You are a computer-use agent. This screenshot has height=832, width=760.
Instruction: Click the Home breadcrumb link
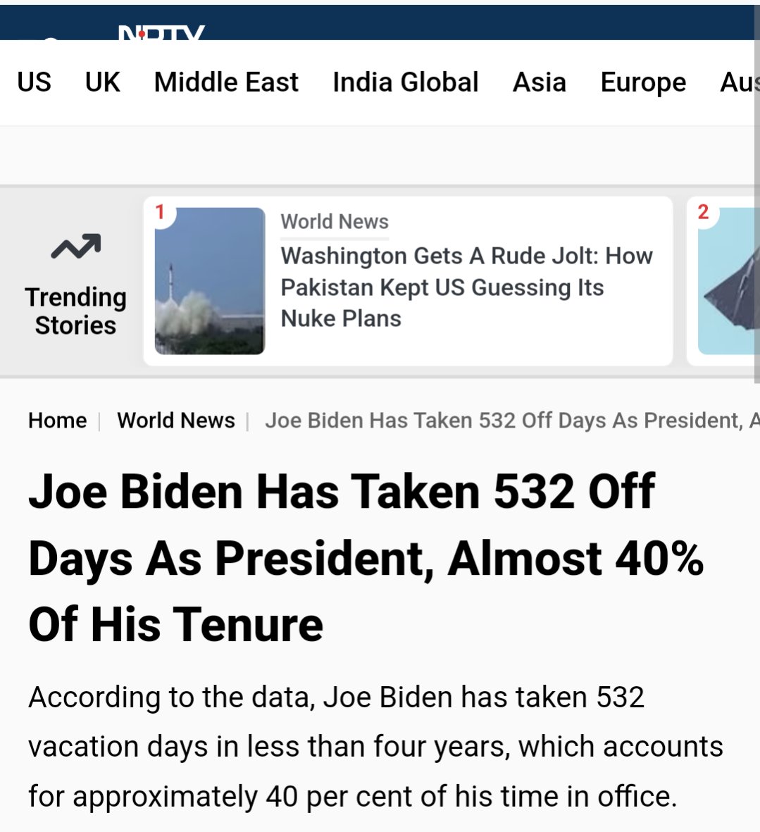pos(57,421)
